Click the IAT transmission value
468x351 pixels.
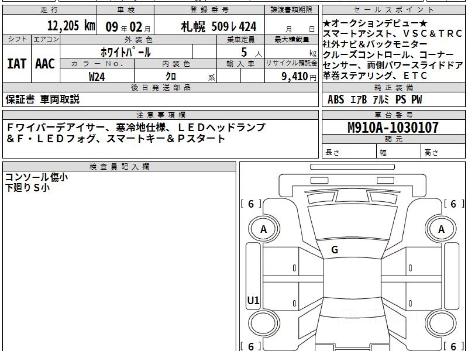pyautogui.click(x=17, y=64)
